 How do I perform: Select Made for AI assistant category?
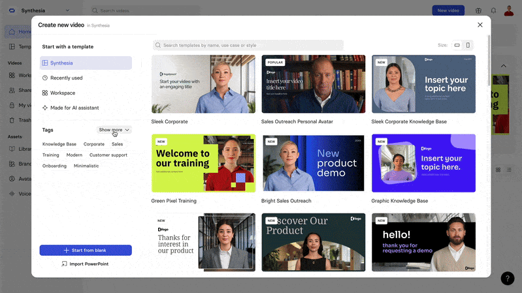74,108
